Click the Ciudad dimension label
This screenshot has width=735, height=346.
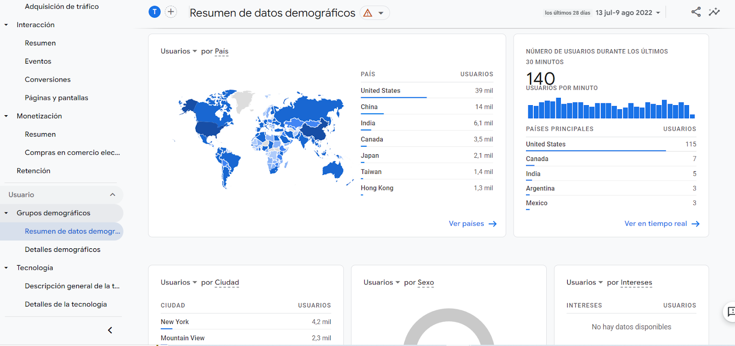click(x=227, y=283)
